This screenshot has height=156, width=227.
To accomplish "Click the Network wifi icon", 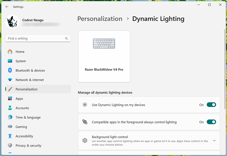I will (x=10, y=80).
